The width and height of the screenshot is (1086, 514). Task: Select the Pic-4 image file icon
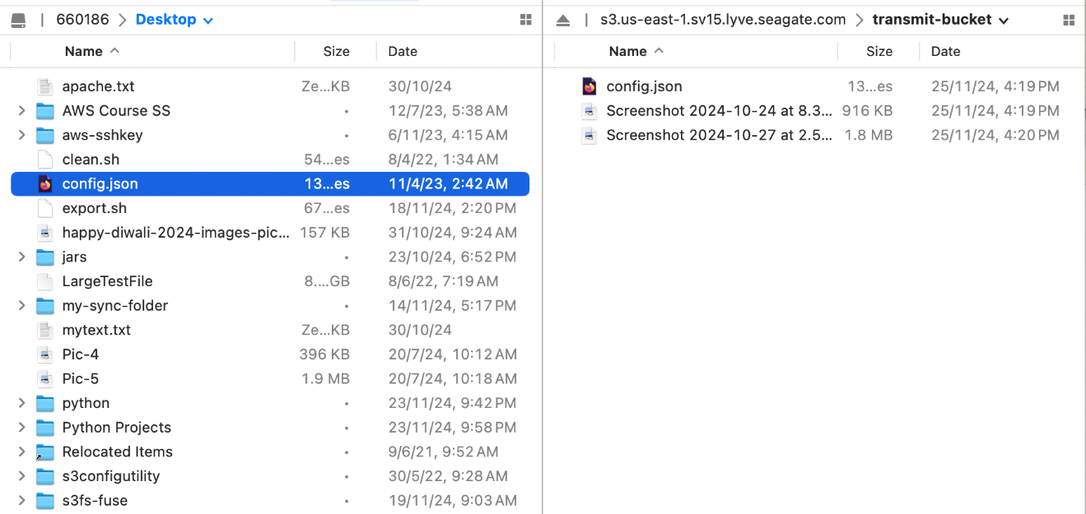tap(45, 354)
